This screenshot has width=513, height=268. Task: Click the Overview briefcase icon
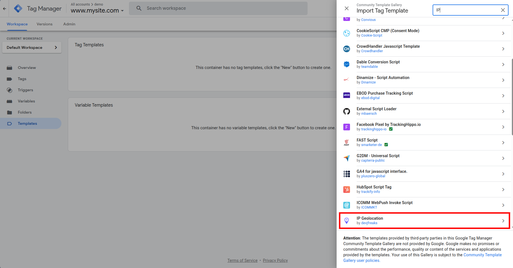click(9, 68)
